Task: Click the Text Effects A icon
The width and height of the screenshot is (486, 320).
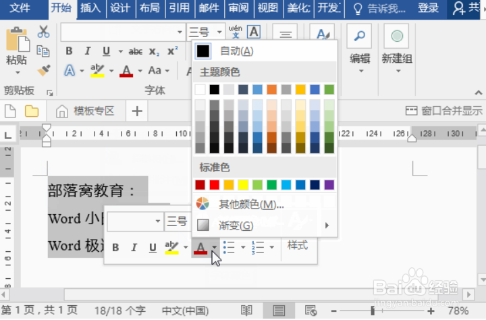Action: 70,71
